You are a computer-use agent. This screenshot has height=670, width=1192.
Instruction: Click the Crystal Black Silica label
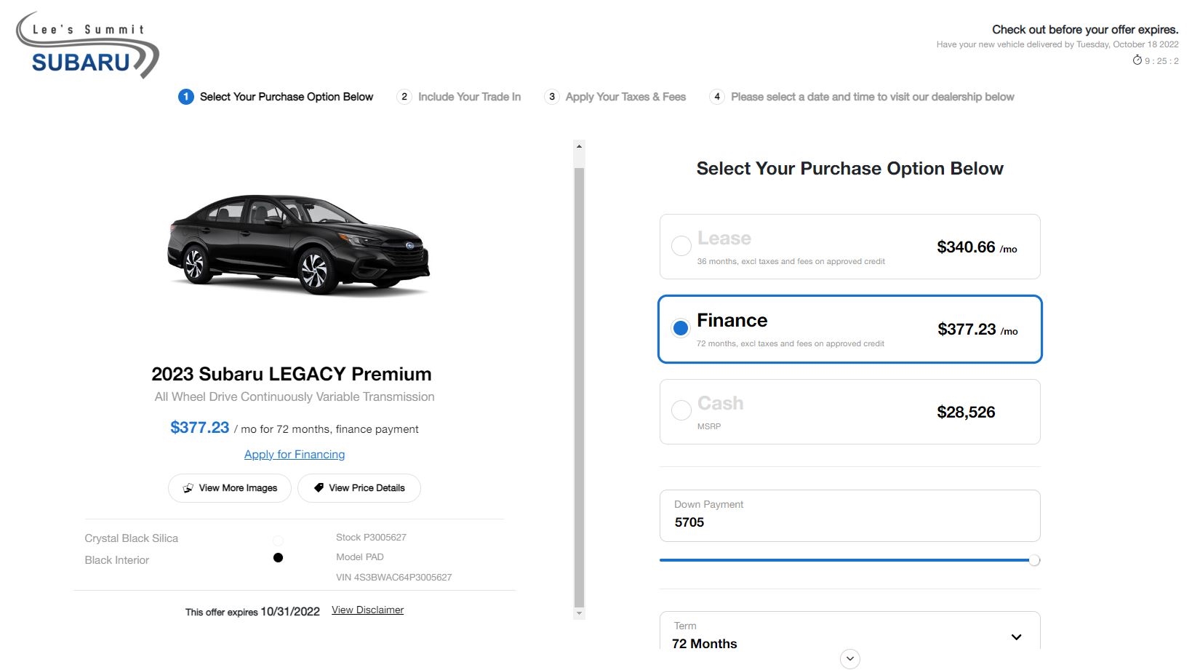pos(132,538)
